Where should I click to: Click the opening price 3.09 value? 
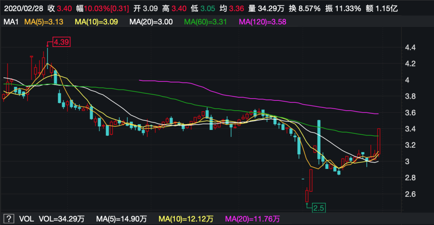pyautogui.click(x=151, y=9)
